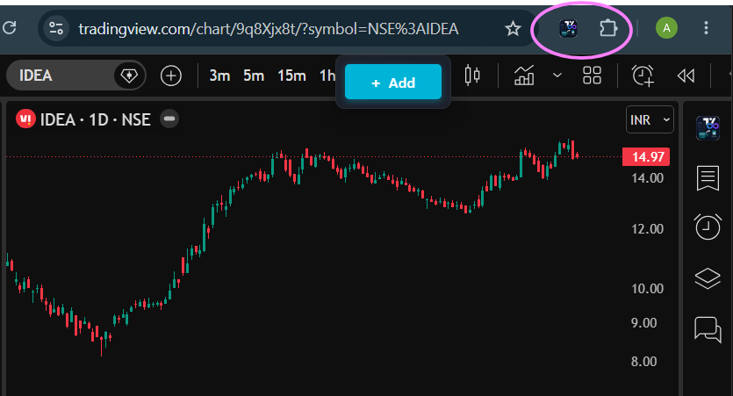Expand the indicators dropdown chevron

(x=557, y=75)
